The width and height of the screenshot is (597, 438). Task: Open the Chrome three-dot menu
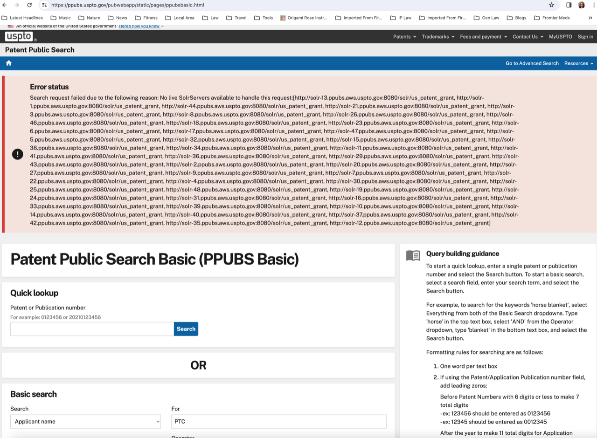(x=593, y=5)
